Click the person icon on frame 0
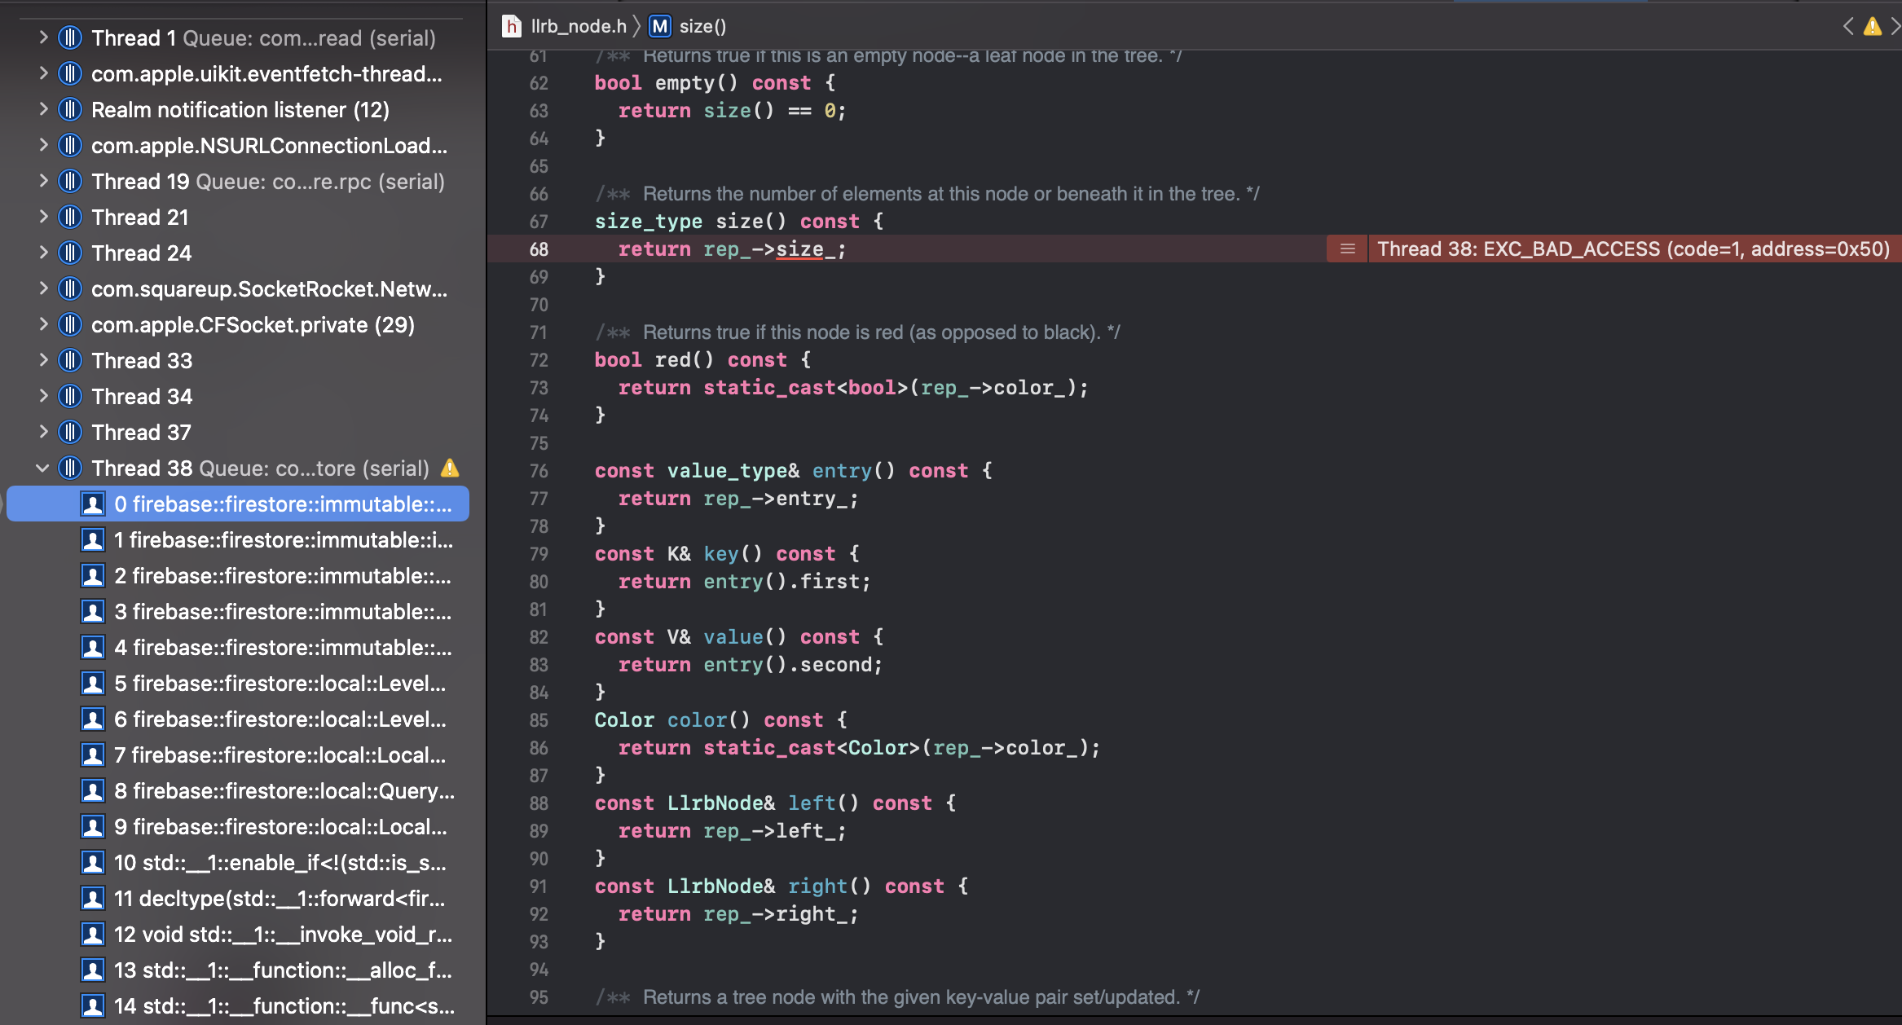1902x1025 pixels. click(x=93, y=504)
